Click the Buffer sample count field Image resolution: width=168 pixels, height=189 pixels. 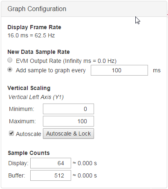(51, 175)
